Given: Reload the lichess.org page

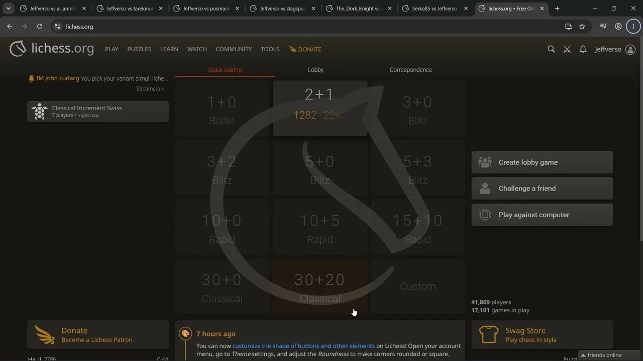Looking at the screenshot, I should pyautogui.click(x=40, y=27).
